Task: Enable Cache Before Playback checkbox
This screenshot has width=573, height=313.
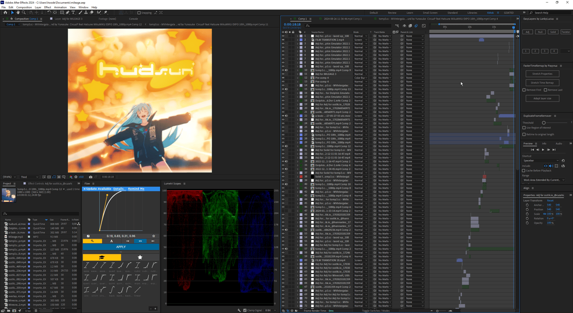Action: 524,171
